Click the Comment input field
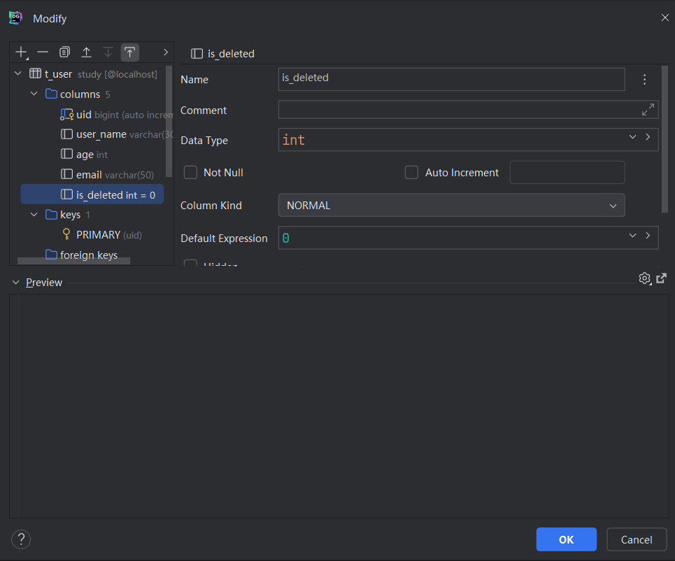This screenshot has width=675, height=561. click(458, 110)
